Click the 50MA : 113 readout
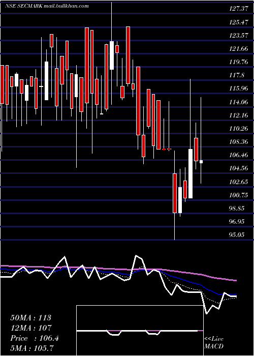 coord(31,318)
